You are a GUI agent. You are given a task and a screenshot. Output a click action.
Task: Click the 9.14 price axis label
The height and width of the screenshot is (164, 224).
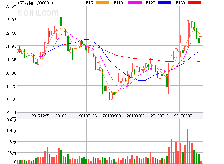[x=12, y=113]
